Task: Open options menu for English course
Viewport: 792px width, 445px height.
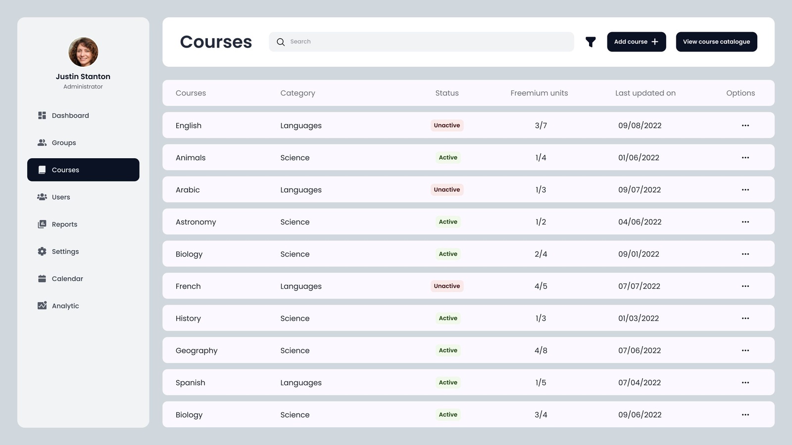Action: tap(745, 126)
